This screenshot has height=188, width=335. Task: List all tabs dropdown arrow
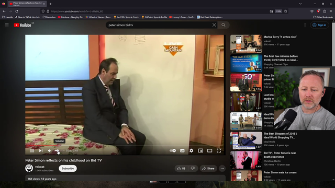(300, 4)
